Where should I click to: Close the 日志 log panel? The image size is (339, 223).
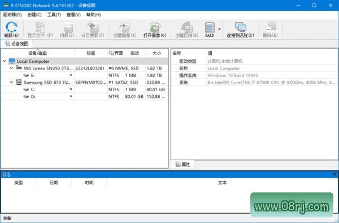click(x=334, y=174)
